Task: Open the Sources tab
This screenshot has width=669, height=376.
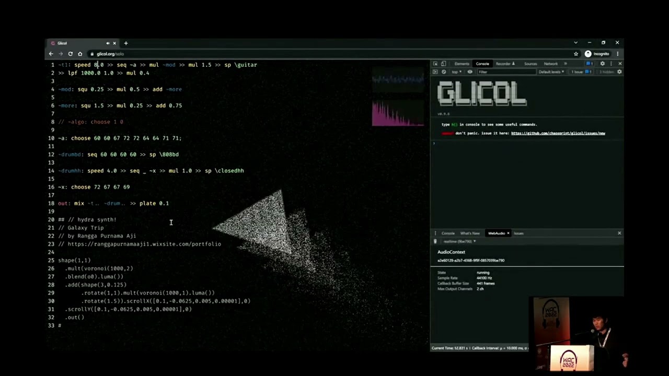Action: pos(530,64)
